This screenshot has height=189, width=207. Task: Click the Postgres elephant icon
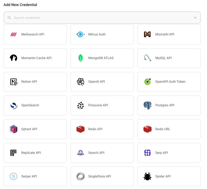point(147,106)
